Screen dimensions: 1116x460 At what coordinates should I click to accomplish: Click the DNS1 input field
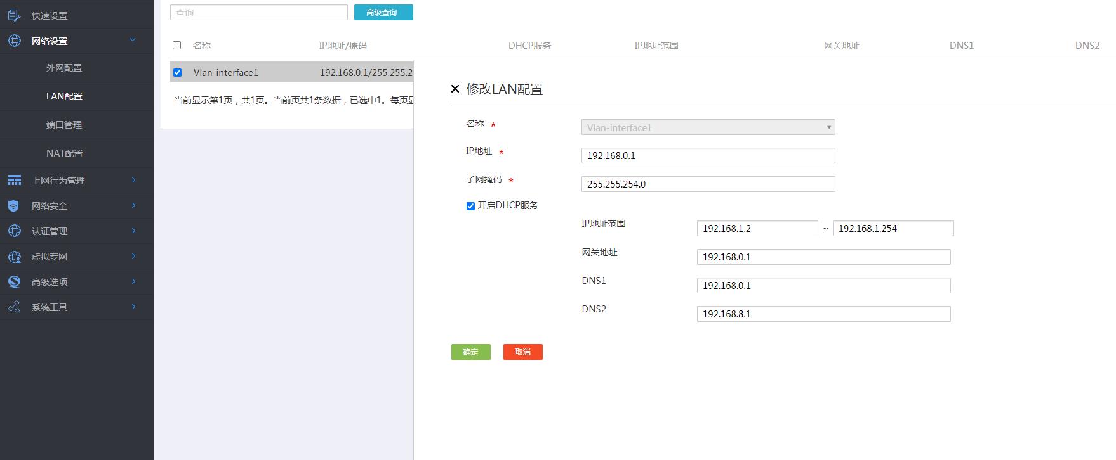point(823,286)
